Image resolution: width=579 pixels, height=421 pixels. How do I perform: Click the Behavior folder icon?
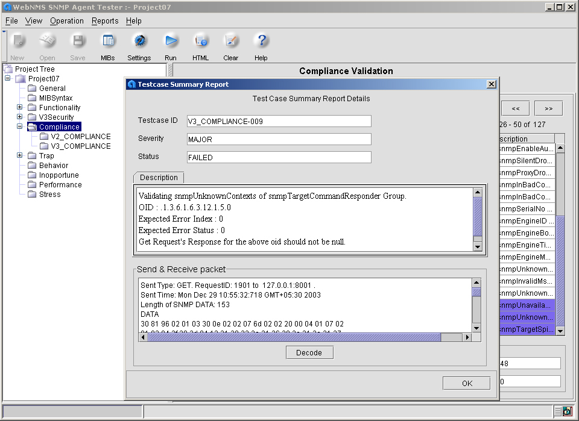pyautogui.click(x=32, y=165)
